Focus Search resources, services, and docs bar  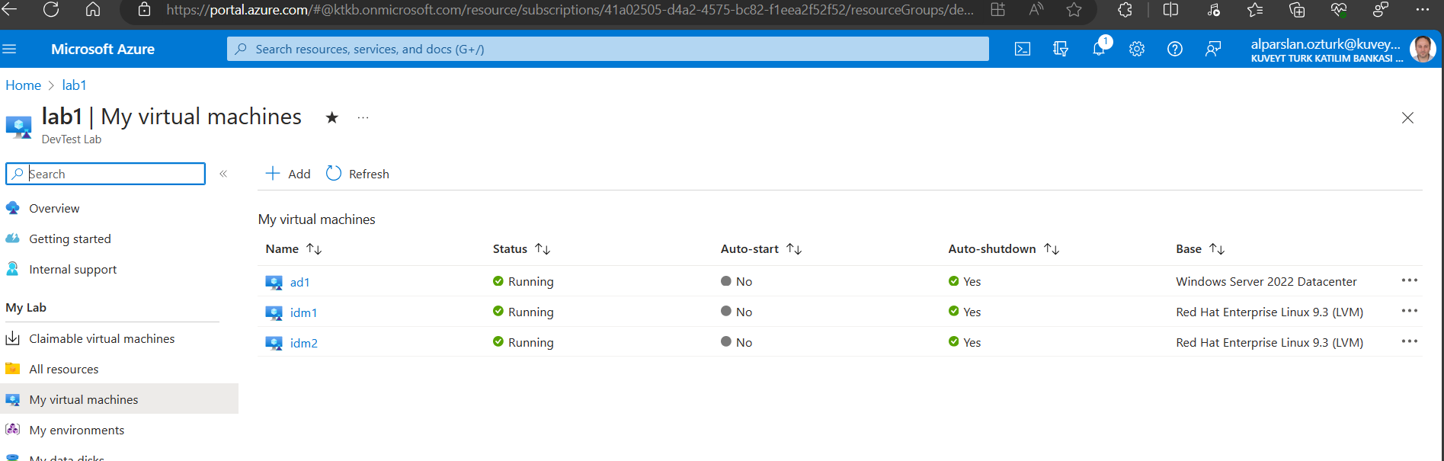607,49
